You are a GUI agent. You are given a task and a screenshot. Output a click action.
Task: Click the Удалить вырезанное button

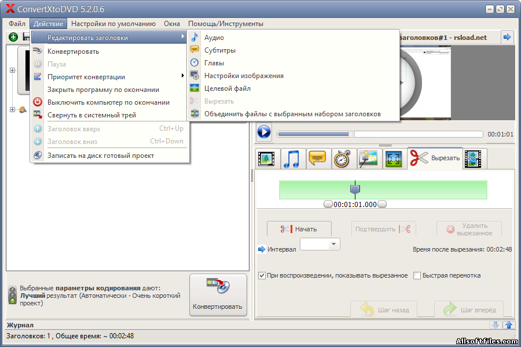point(469,229)
